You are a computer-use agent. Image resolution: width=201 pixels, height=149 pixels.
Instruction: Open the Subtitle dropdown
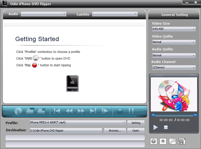click(x=115, y=14)
